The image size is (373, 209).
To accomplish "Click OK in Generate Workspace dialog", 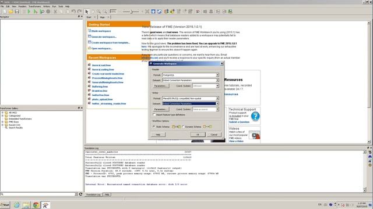I will [x=198, y=135].
